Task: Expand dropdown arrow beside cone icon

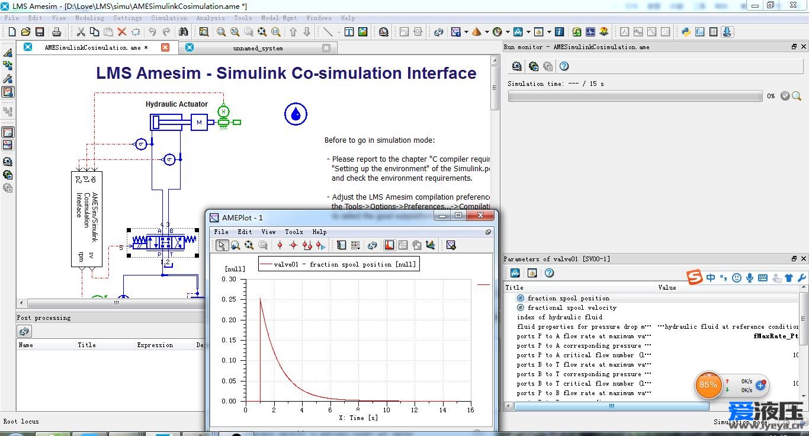Action: pyautogui.click(x=487, y=32)
